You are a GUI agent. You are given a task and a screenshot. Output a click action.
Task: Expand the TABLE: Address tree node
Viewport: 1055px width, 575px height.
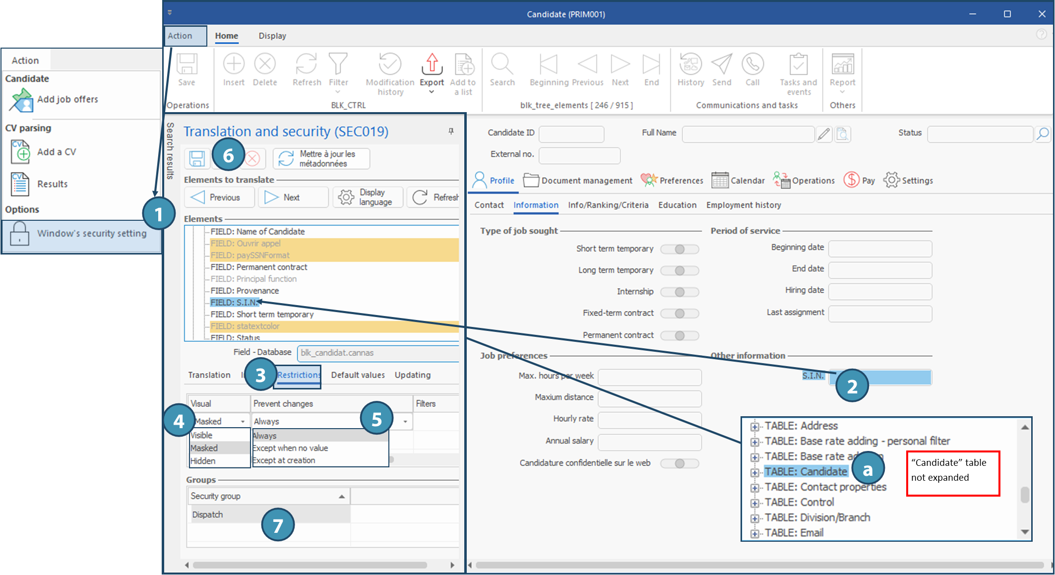(754, 426)
